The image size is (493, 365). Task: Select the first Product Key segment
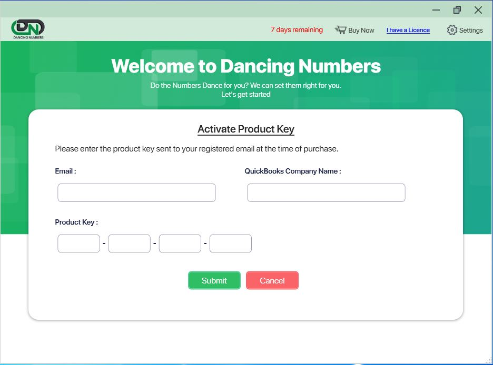pos(78,243)
